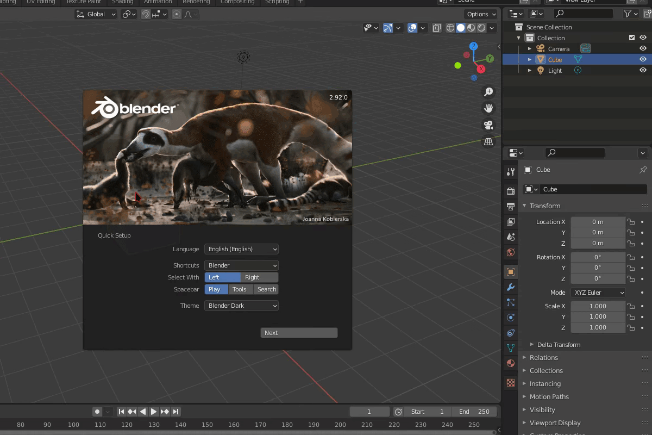Open the Theme Blender Dark dropdown
This screenshot has width=652, height=435.
[242, 306]
